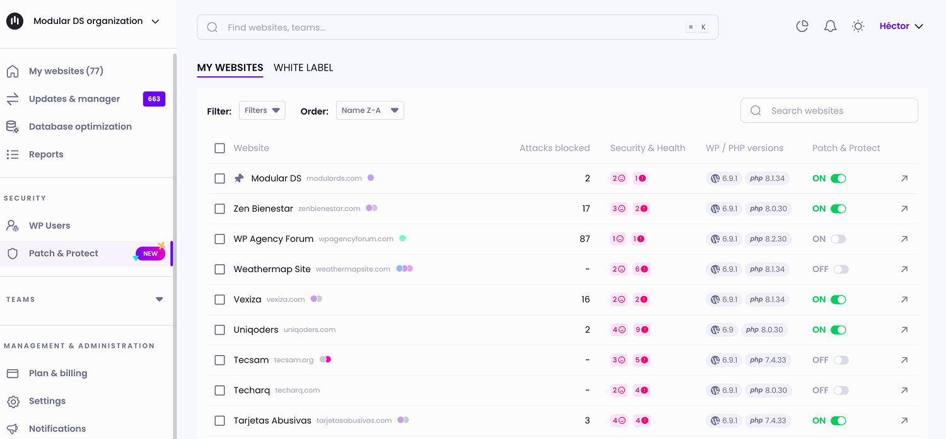Toggle light/dark theme sun icon
Image resolution: width=946 pixels, height=439 pixels.
coord(858,26)
